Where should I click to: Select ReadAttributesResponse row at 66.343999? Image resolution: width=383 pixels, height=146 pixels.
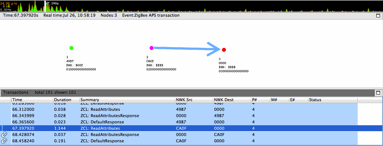[179, 116]
